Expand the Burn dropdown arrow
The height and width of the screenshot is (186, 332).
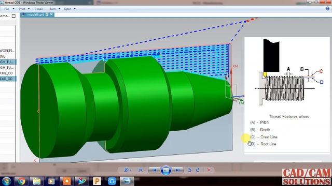[59, 9]
